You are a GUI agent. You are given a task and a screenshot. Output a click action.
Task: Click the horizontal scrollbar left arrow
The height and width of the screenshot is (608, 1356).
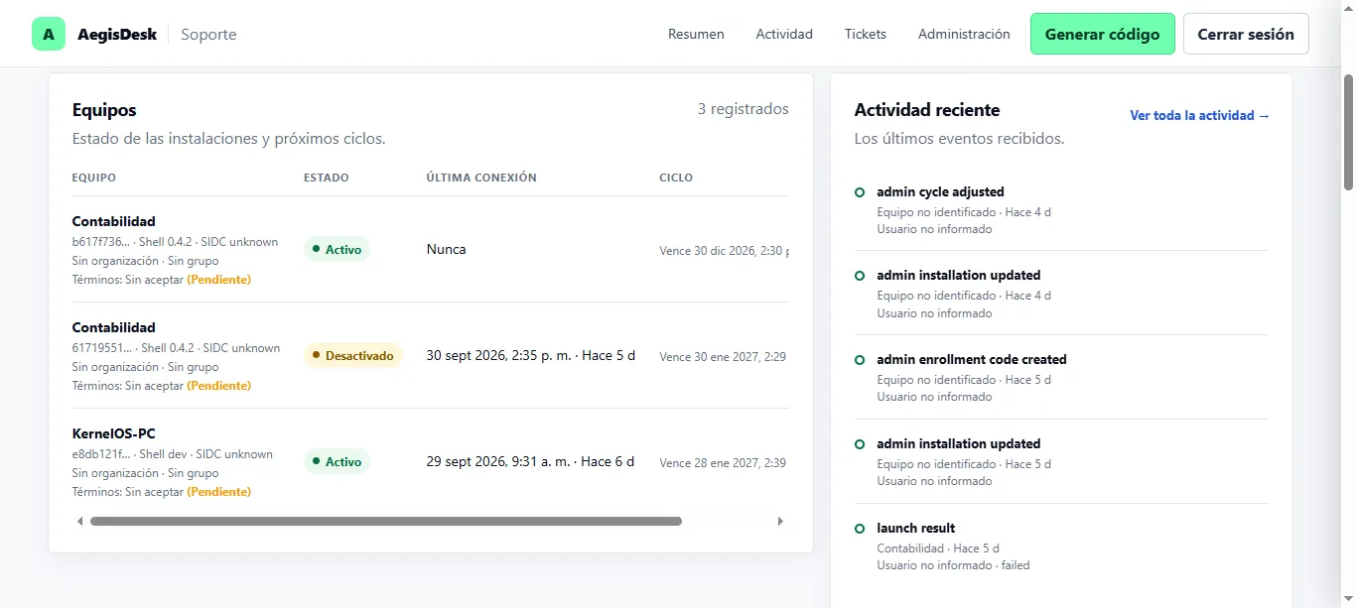click(x=80, y=521)
